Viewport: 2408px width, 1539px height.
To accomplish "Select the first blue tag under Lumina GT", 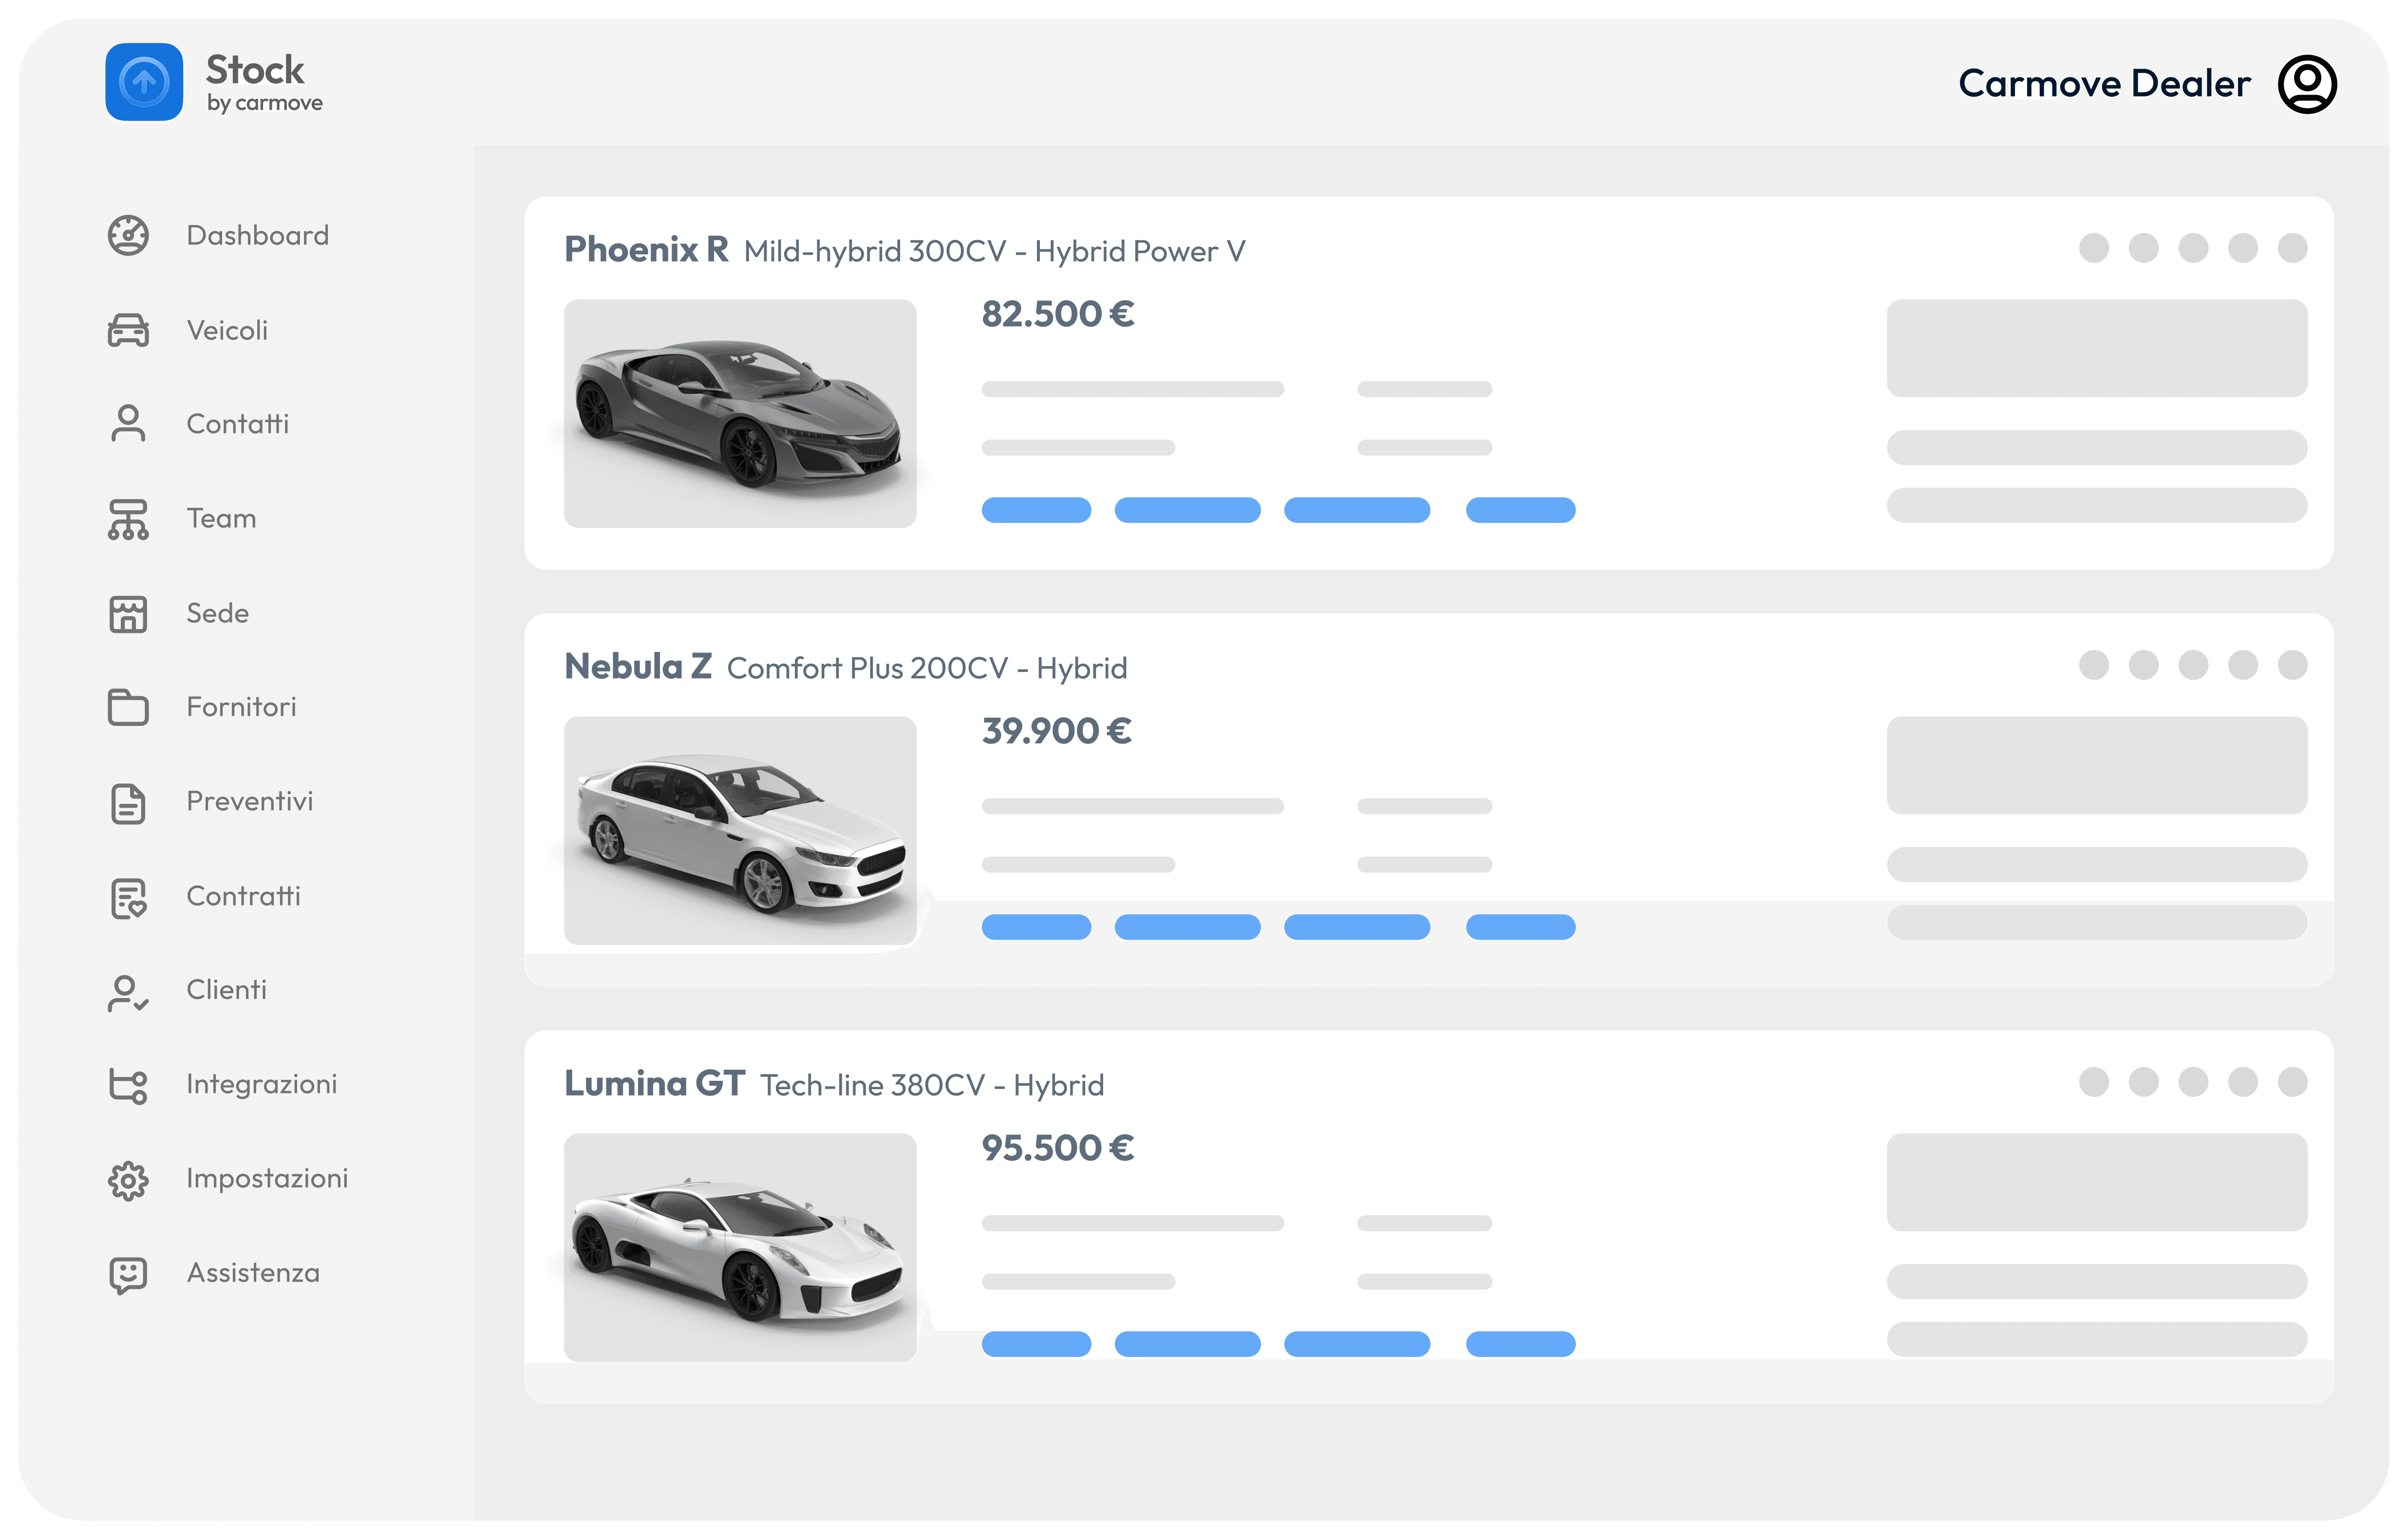I will (1035, 1344).
